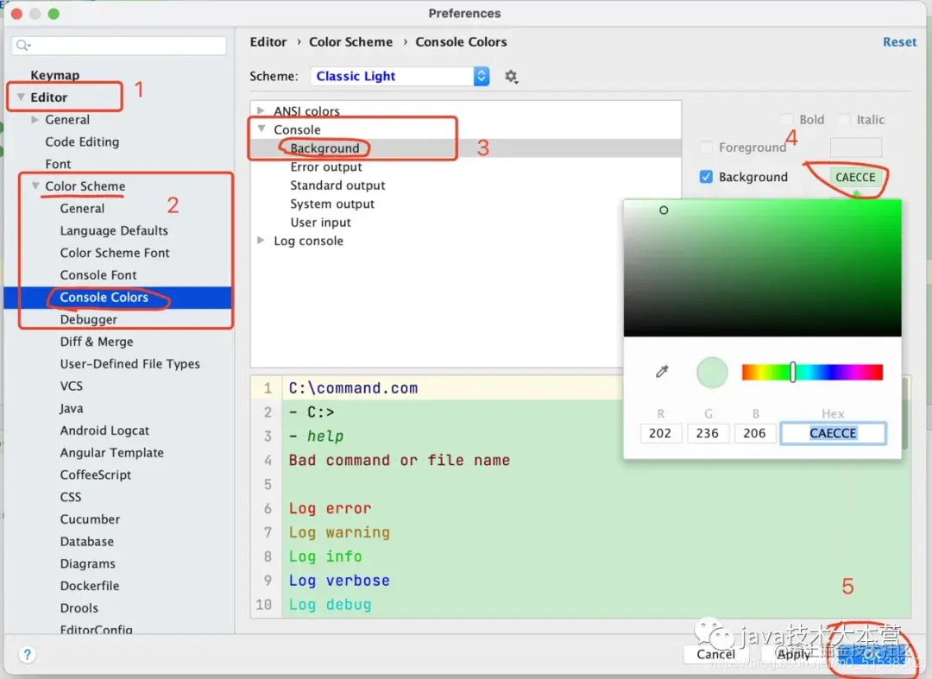The width and height of the screenshot is (932, 679).
Task: Toggle the Italic checkbox
Action: (843, 119)
